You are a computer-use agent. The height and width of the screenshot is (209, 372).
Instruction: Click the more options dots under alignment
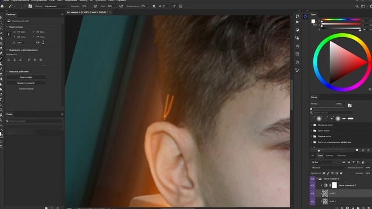tap(44, 66)
